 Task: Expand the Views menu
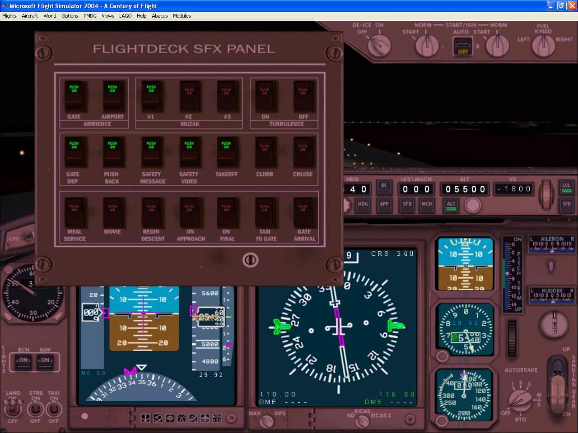click(107, 16)
